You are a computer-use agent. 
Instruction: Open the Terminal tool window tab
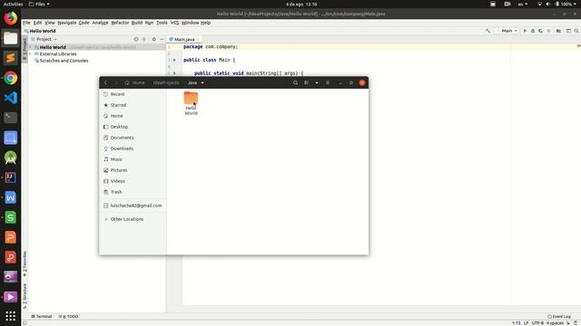pos(42,316)
